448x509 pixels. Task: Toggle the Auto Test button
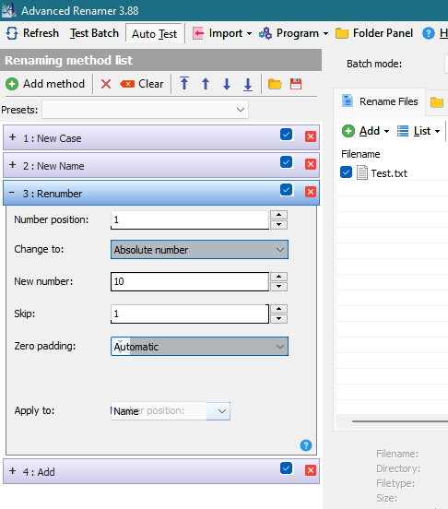tap(154, 33)
